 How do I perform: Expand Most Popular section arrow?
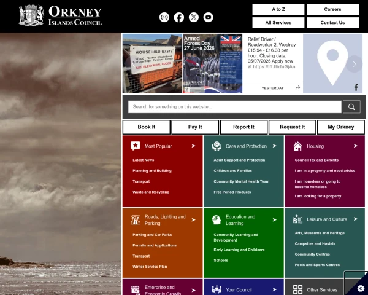tap(193, 146)
